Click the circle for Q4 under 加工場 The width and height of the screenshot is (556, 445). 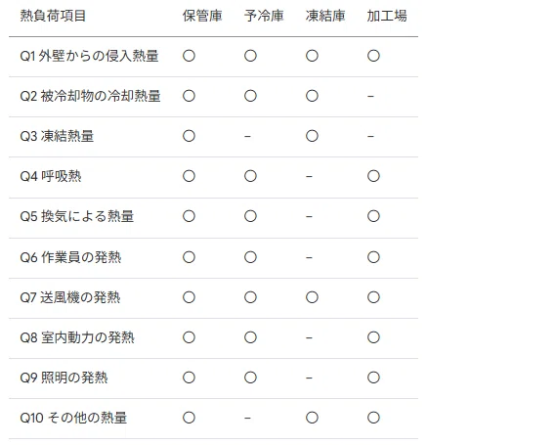(x=373, y=176)
